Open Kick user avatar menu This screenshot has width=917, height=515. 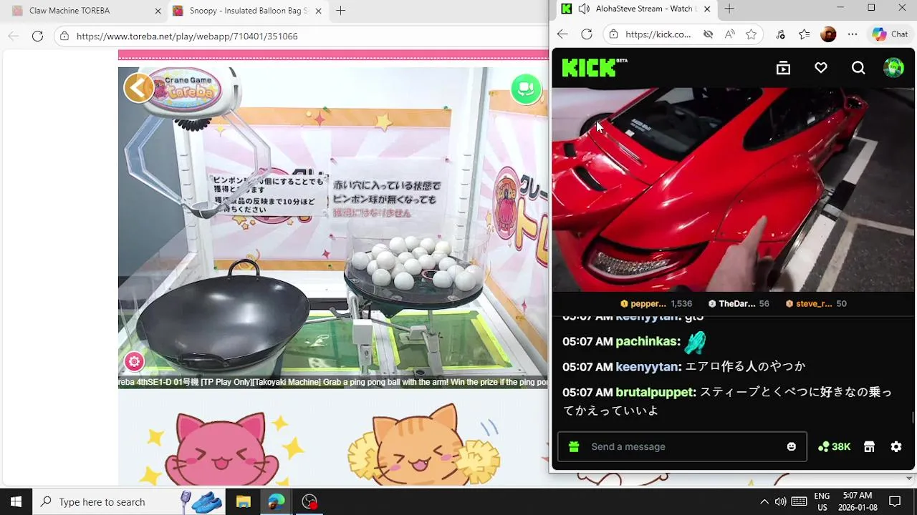893,68
